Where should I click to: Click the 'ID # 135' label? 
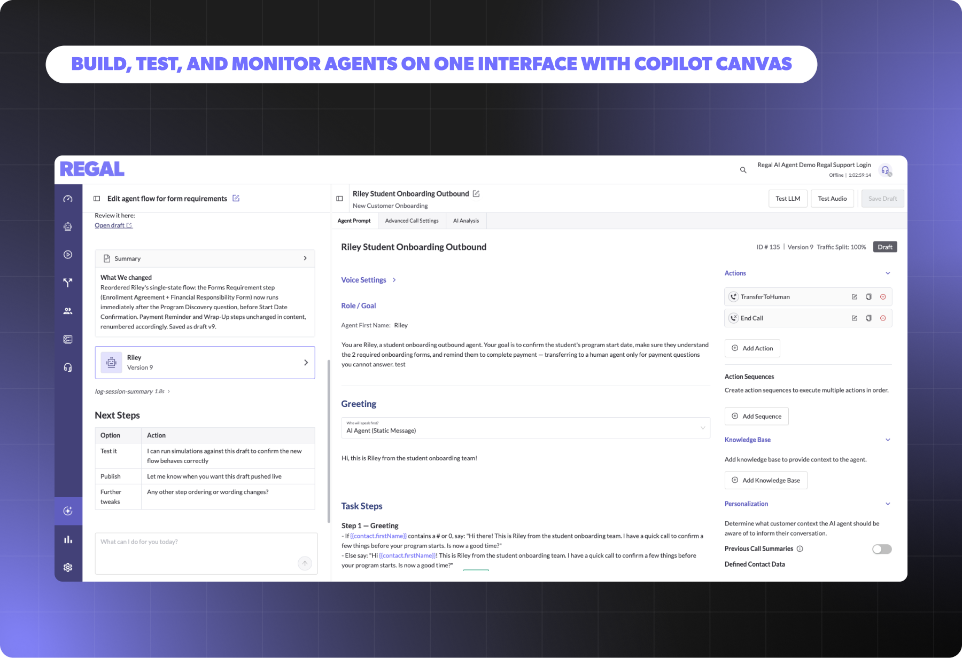coord(768,247)
